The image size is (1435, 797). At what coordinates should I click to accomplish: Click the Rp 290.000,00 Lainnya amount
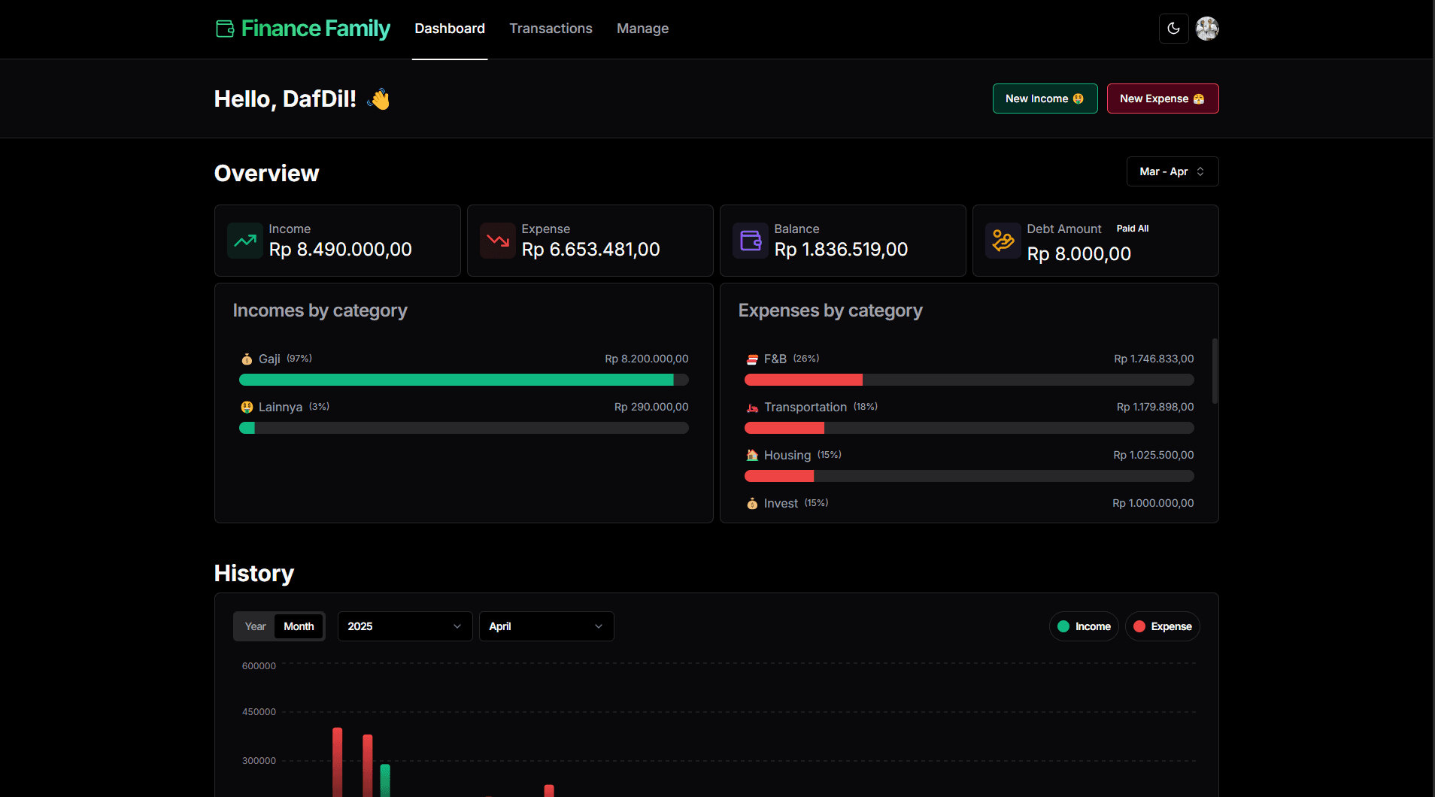coord(651,408)
